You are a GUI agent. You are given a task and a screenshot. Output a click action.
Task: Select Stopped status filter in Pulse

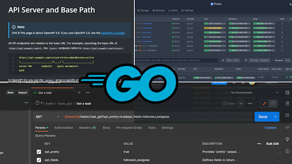point(265,60)
